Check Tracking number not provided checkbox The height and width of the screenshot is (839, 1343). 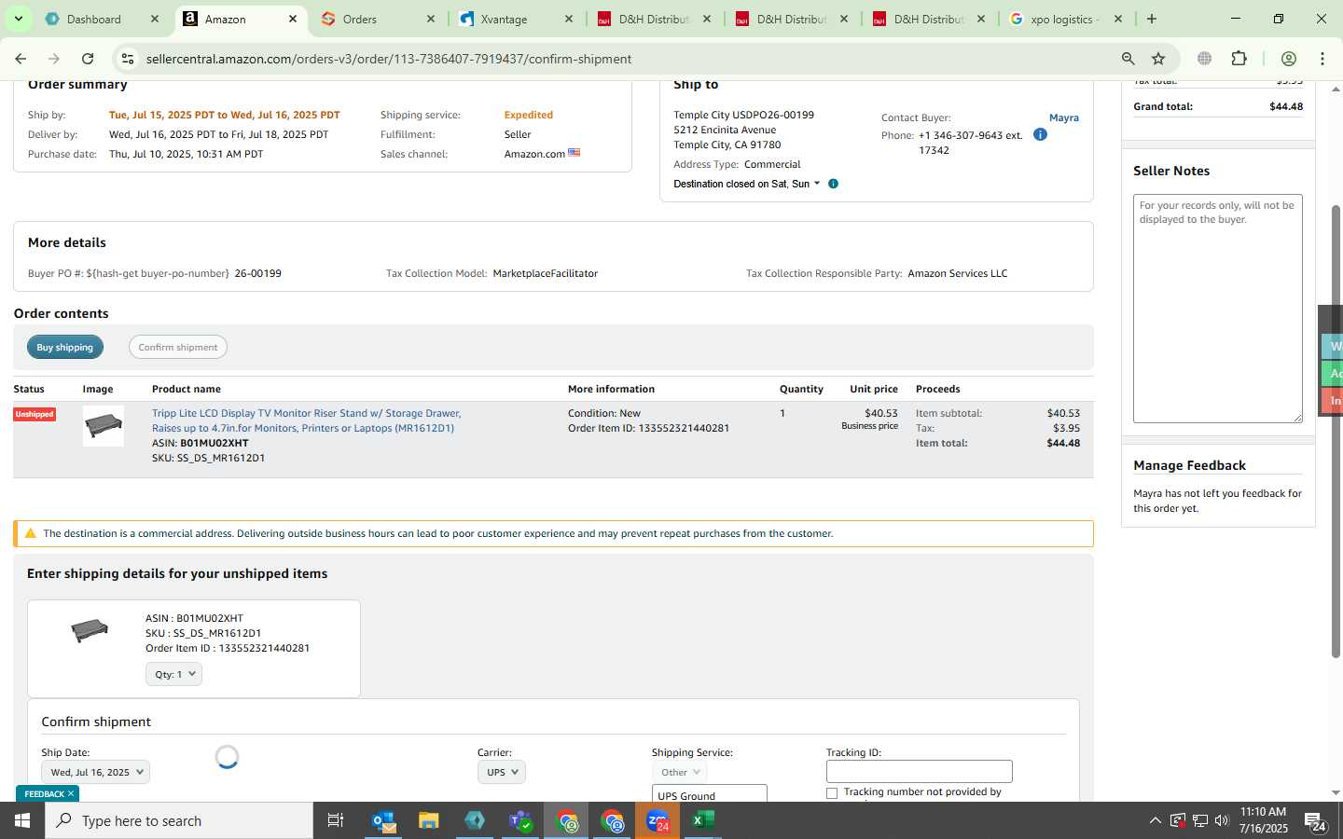pyautogui.click(x=832, y=793)
